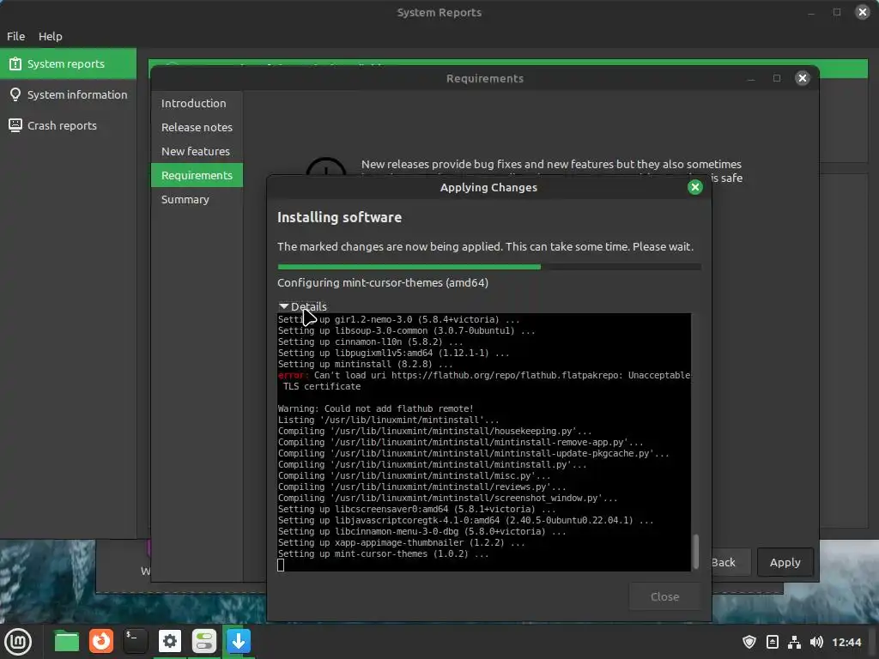Maximize the System Reports window

point(836,12)
